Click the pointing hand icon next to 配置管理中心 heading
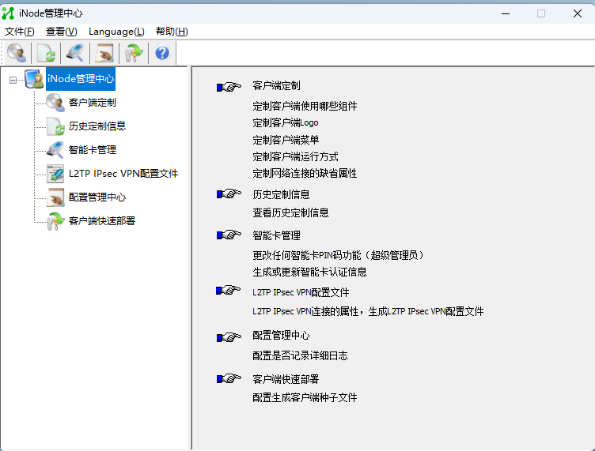Viewport: 595px width, 451px height. (229, 337)
